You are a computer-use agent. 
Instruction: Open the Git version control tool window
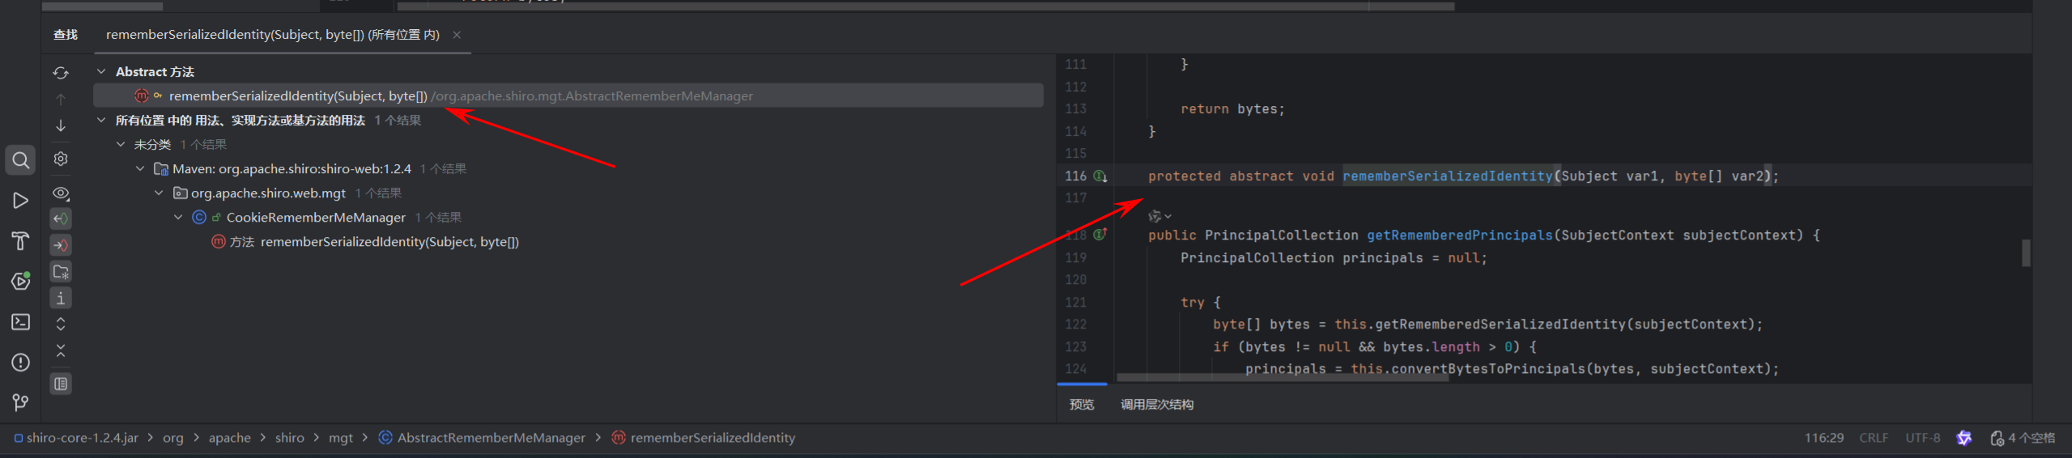(20, 402)
